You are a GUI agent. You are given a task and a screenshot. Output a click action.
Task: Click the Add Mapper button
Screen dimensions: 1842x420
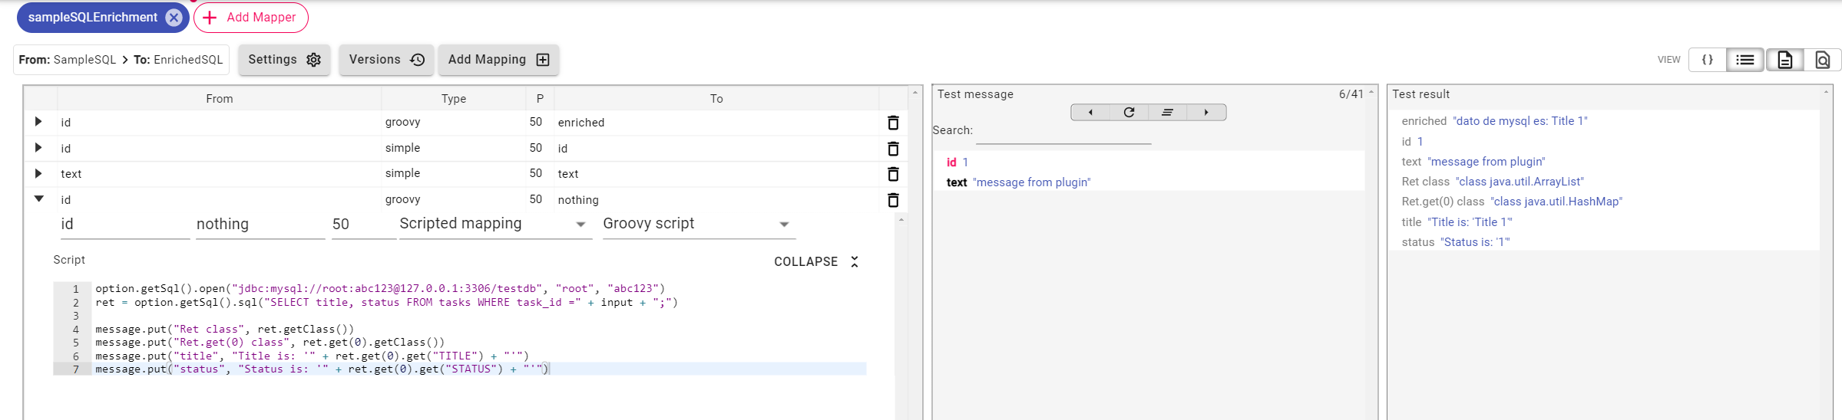point(251,18)
